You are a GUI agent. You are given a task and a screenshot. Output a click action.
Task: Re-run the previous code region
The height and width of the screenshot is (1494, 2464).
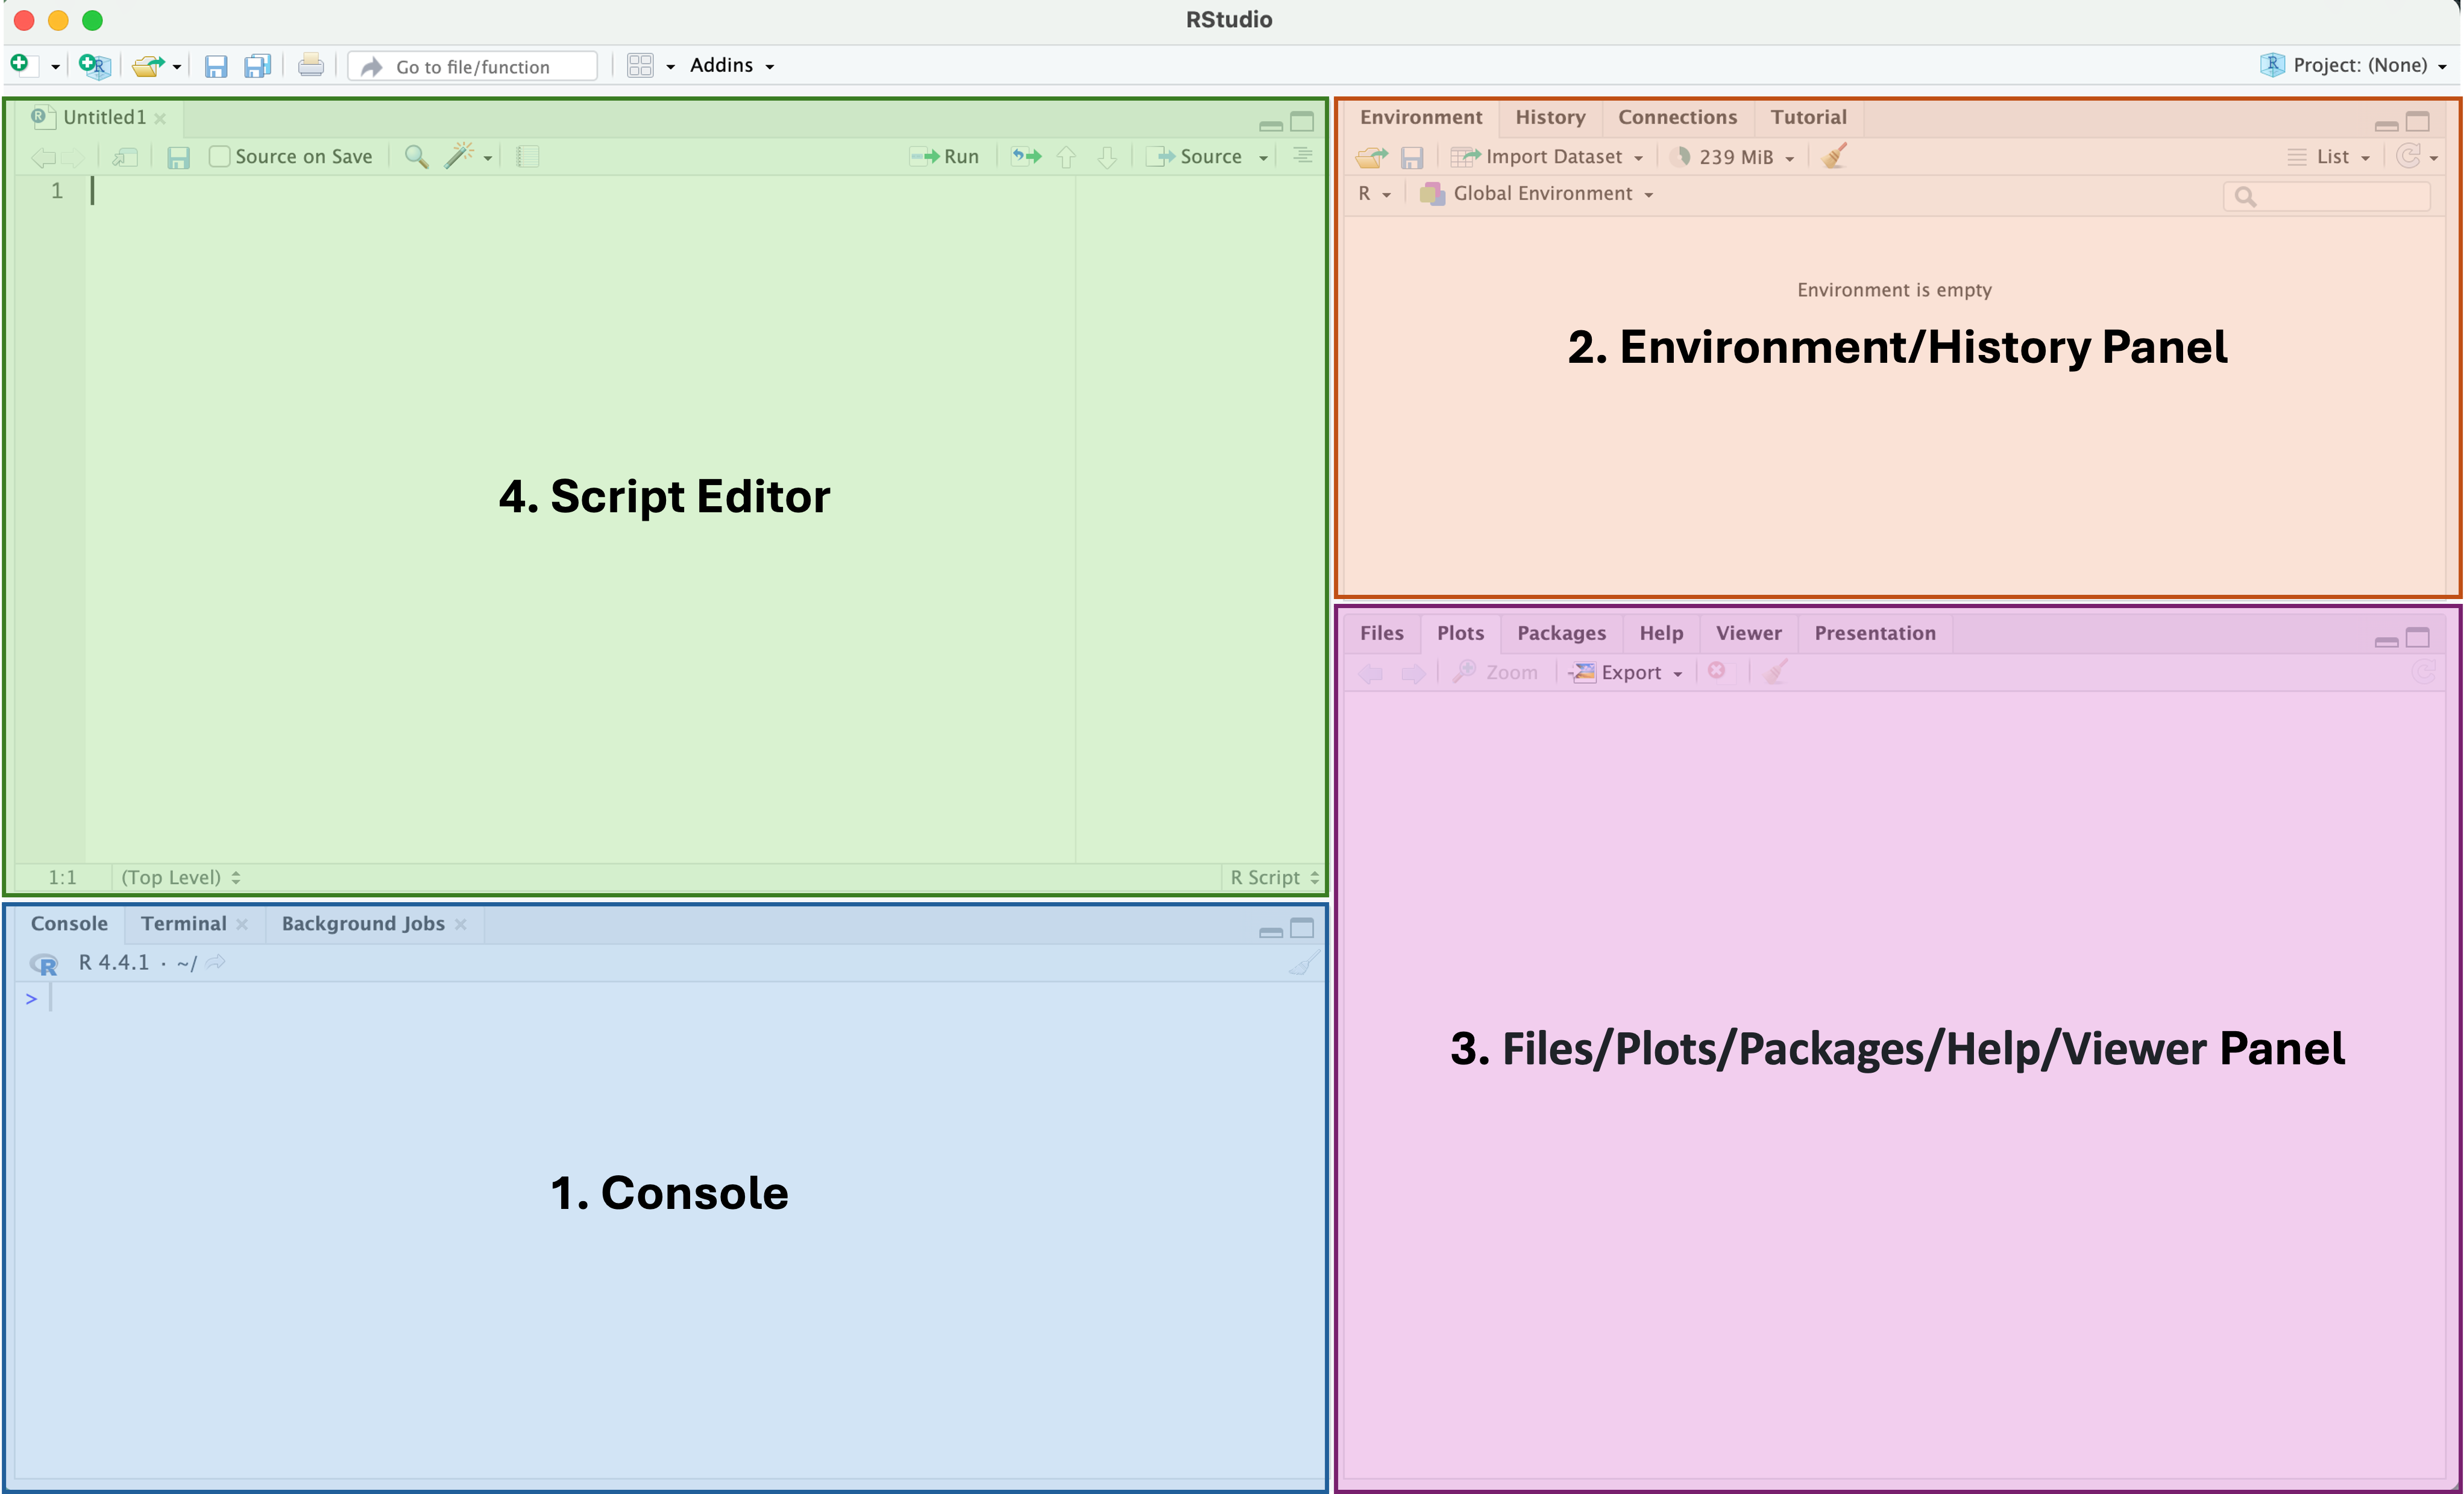tap(1026, 156)
